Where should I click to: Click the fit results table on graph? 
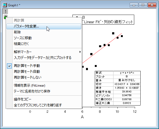118,88
